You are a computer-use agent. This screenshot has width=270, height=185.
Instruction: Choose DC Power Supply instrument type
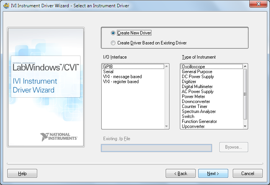click(x=198, y=77)
